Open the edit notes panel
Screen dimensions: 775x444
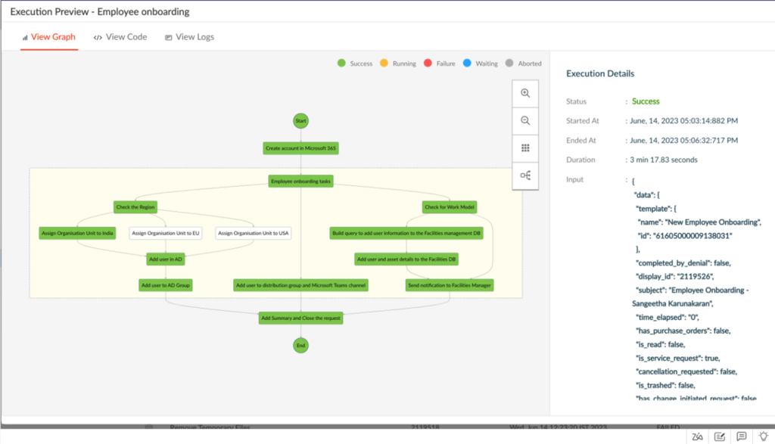(x=719, y=436)
